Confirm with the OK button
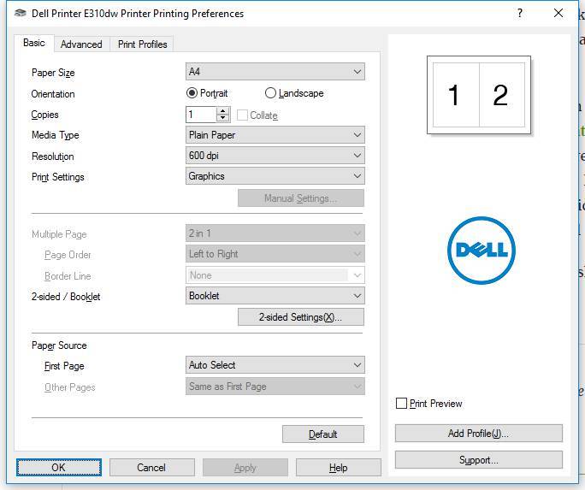 point(58,468)
